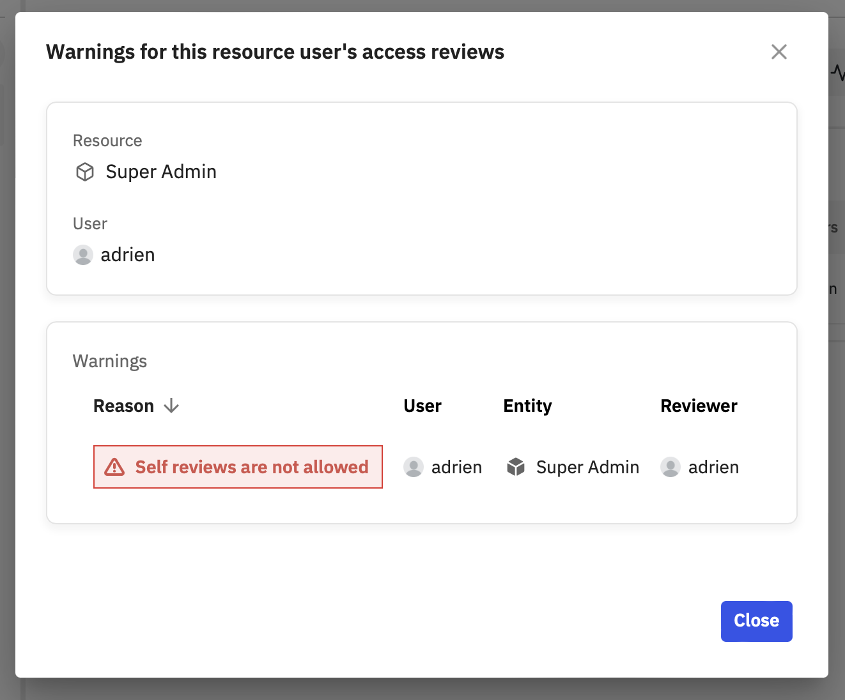Click adrien's avatar in the User column
This screenshot has width=845, height=700.
click(414, 467)
